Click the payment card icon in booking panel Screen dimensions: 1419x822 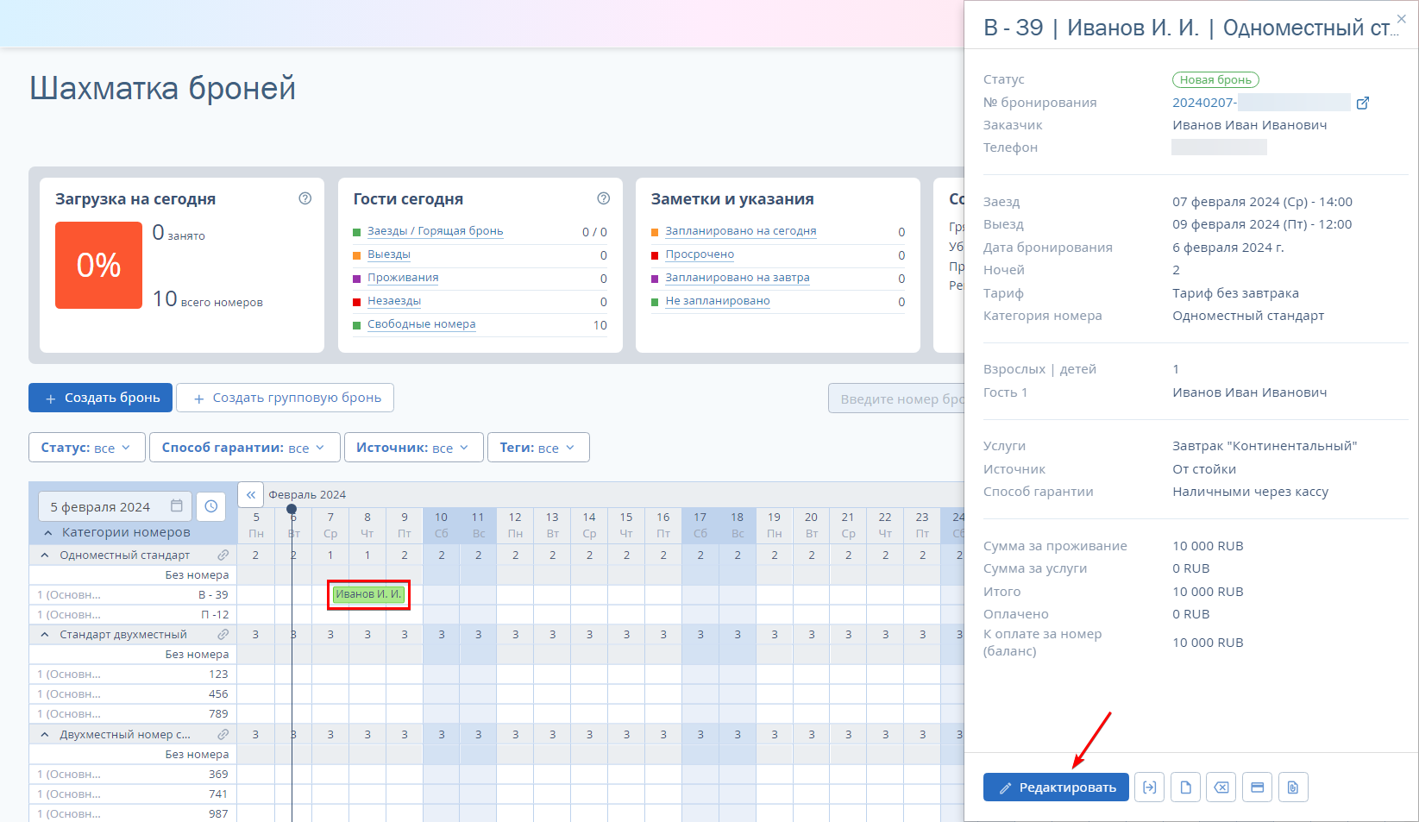click(1257, 787)
